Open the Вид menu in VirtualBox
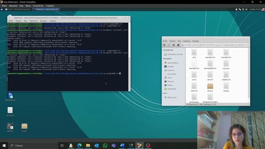 tap(21, 6)
